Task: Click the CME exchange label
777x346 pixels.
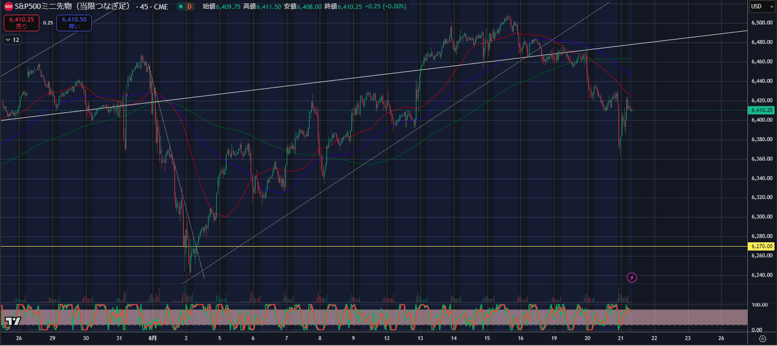Action: (x=161, y=6)
